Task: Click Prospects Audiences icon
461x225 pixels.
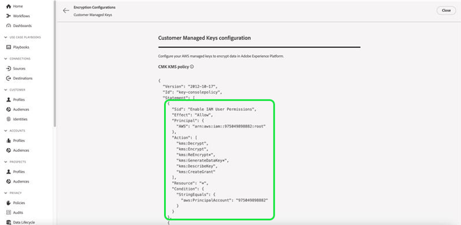Action: (9, 181)
